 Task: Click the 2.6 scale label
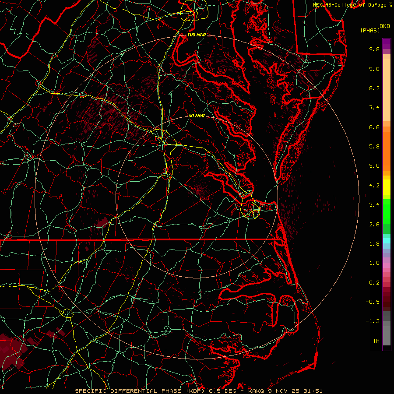point(374,225)
